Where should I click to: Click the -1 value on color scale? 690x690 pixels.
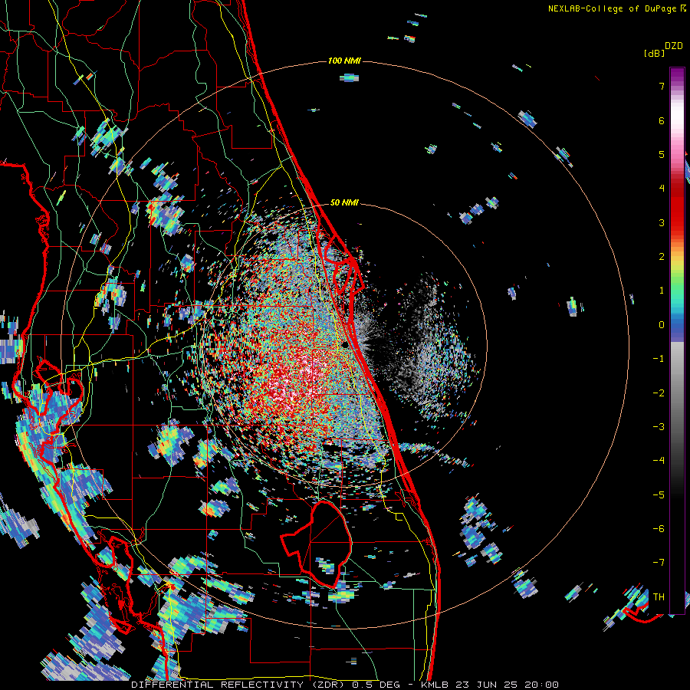point(659,359)
